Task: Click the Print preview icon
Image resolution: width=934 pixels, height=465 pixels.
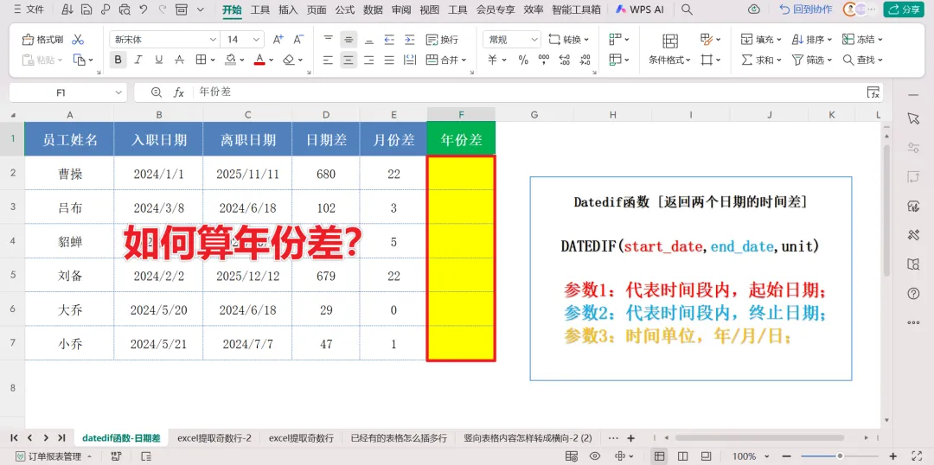Action: click(x=125, y=10)
